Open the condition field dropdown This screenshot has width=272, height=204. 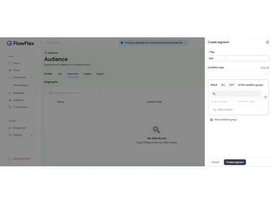[236, 94]
